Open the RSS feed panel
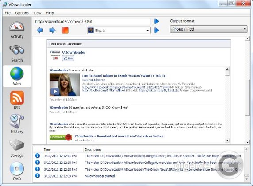The width and height of the screenshot is (253, 186). (17, 97)
